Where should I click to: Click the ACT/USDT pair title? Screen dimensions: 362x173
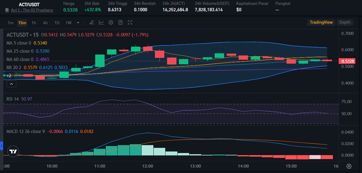tap(29, 4)
